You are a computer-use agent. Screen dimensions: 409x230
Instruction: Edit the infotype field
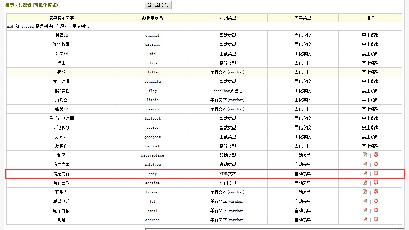click(365, 164)
